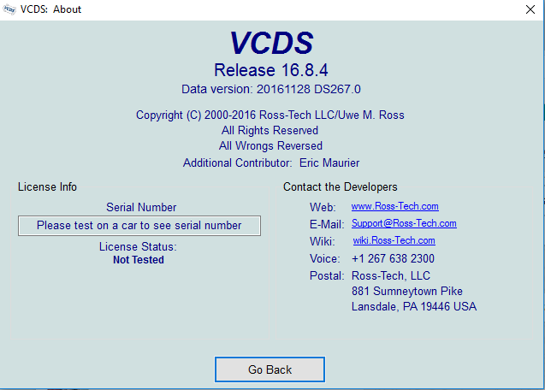The height and width of the screenshot is (390, 545).
Task: Click the 'Ross-Tech, LLC' postal name
Action: click(391, 275)
